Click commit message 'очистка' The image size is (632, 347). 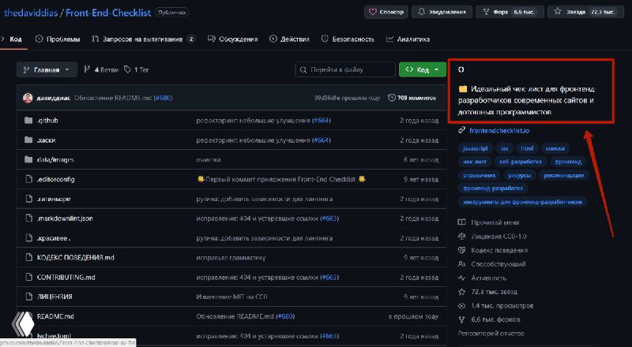click(209, 160)
